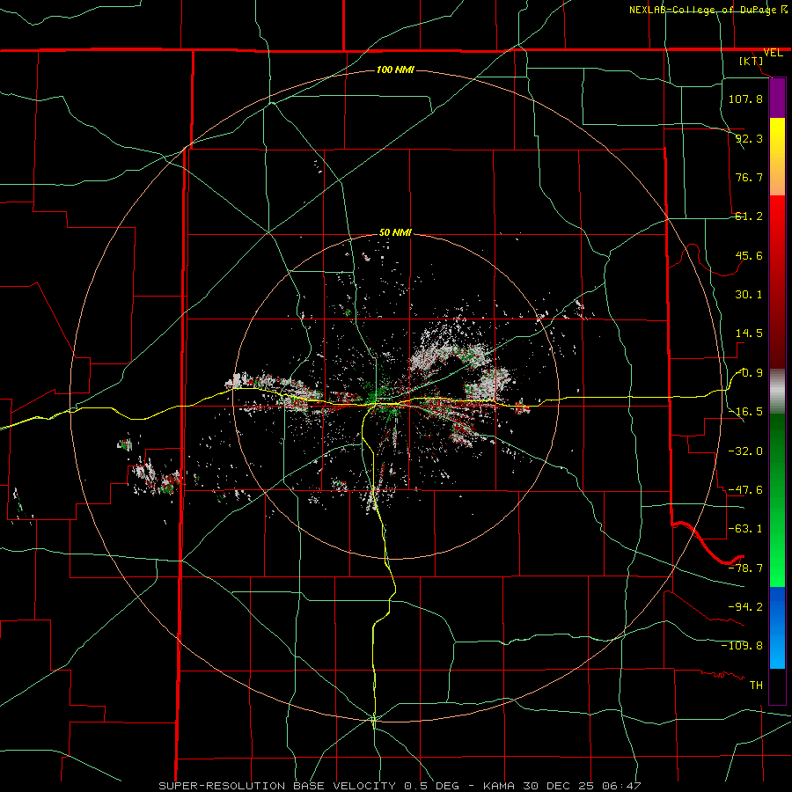
Task: Click the purple segment of the color bar
Action: (777, 99)
